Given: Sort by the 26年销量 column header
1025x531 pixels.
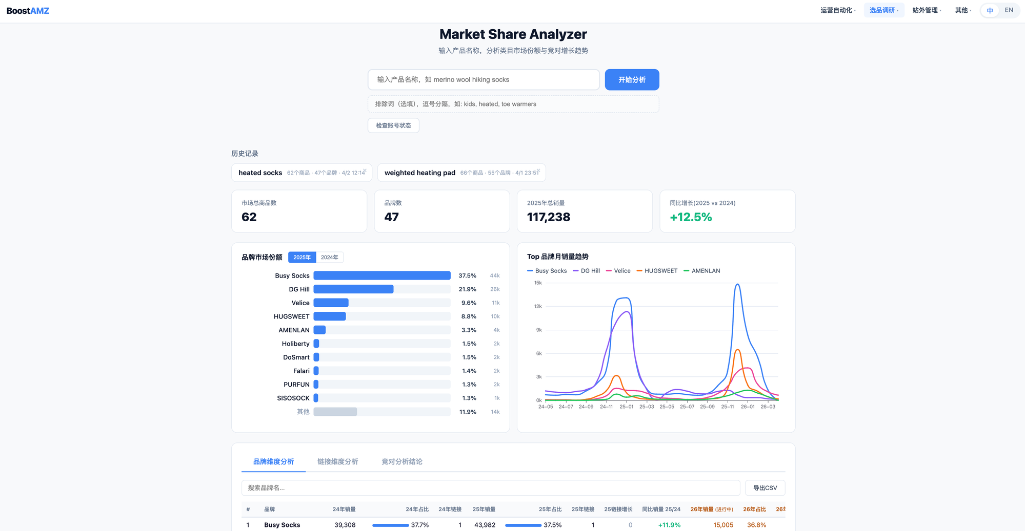Looking at the screenshot, I should point(712,509).
